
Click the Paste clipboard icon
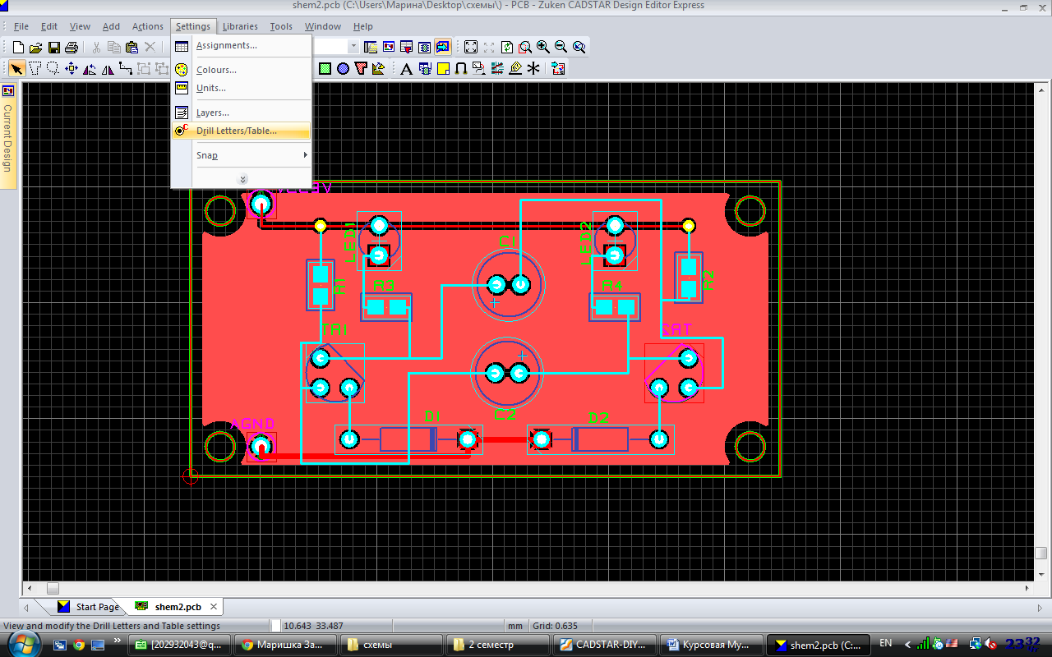[x=131, y=48]
